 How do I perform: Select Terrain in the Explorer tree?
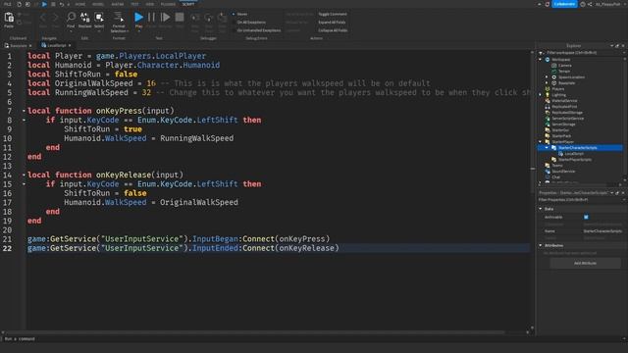click(564, 72)
